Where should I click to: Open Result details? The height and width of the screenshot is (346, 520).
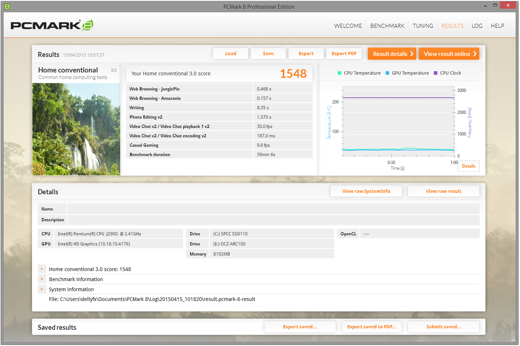392,54
